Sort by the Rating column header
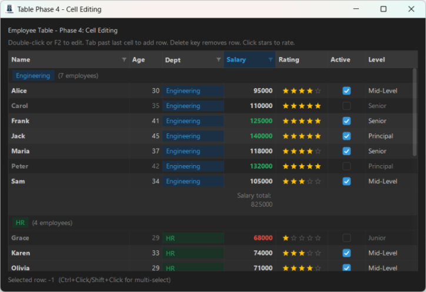Image resolution: width=426 pixels, height=292 pixels. (301, 59)
